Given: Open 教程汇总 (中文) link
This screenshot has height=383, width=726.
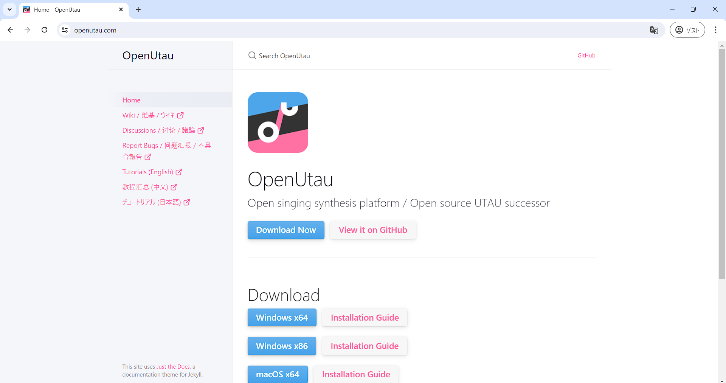Looking at the screenshot, I should (x=149, y=187).
